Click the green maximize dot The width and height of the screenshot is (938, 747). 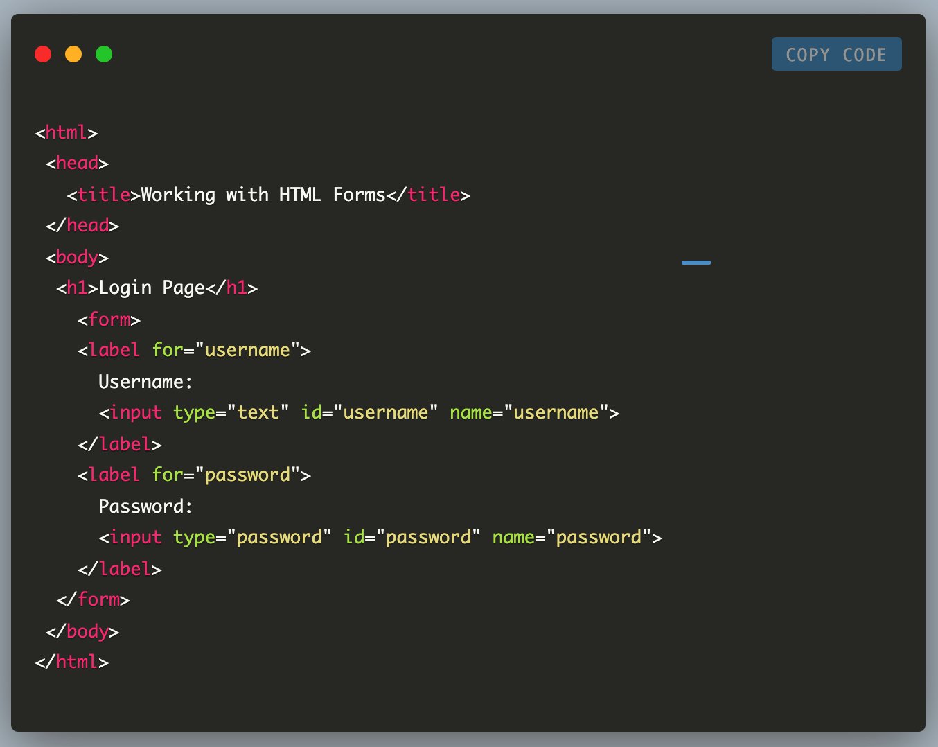[x=104, y=54]
